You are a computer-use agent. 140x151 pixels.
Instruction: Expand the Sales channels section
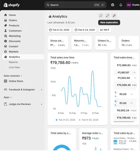tap(13, 76)
